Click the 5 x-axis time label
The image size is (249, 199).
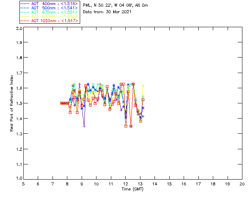pos(23,184)
